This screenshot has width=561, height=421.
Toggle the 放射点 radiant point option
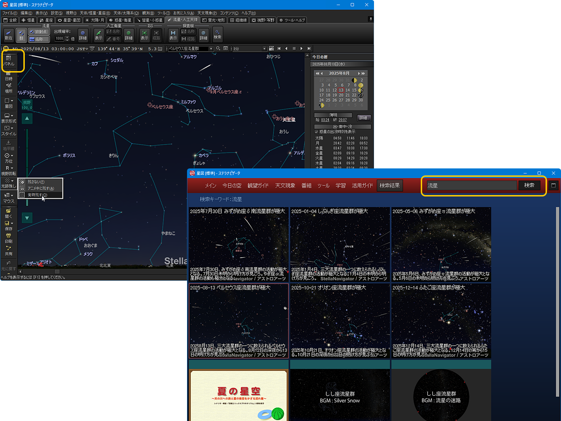coord(39,32)
